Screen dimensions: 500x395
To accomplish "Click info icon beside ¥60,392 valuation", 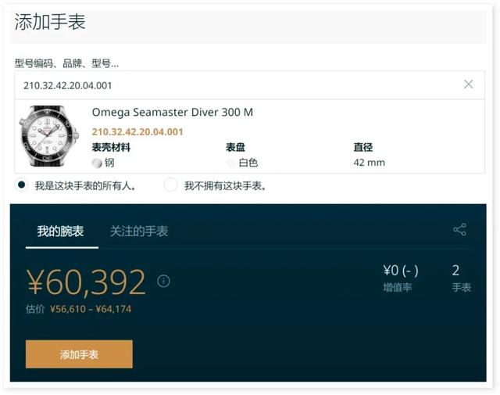I will pyautogui.click(x=163, y=281).
